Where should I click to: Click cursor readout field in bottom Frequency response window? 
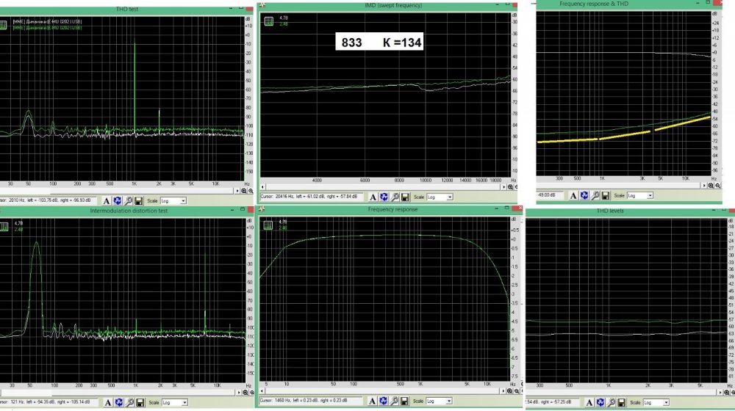pyautogui.click(x=310, y=401)
